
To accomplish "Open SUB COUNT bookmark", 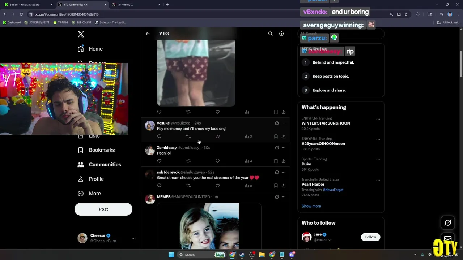I will click(x=81, y=22).
